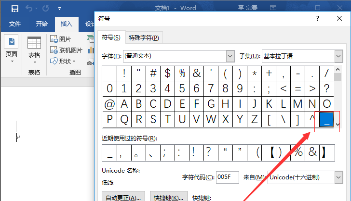Select the letter M in the grid
Screen dimensions: 351x201
pos(298,104)
